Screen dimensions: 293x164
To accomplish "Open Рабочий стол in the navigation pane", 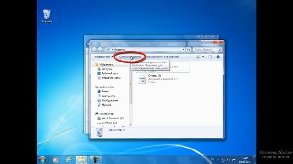I will click(110, 73).
